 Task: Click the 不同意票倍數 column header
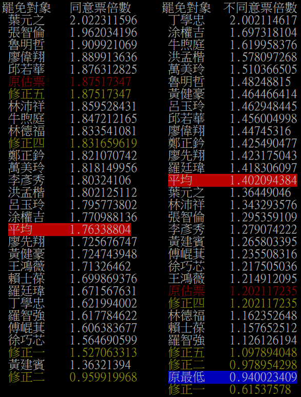(260, 8)
